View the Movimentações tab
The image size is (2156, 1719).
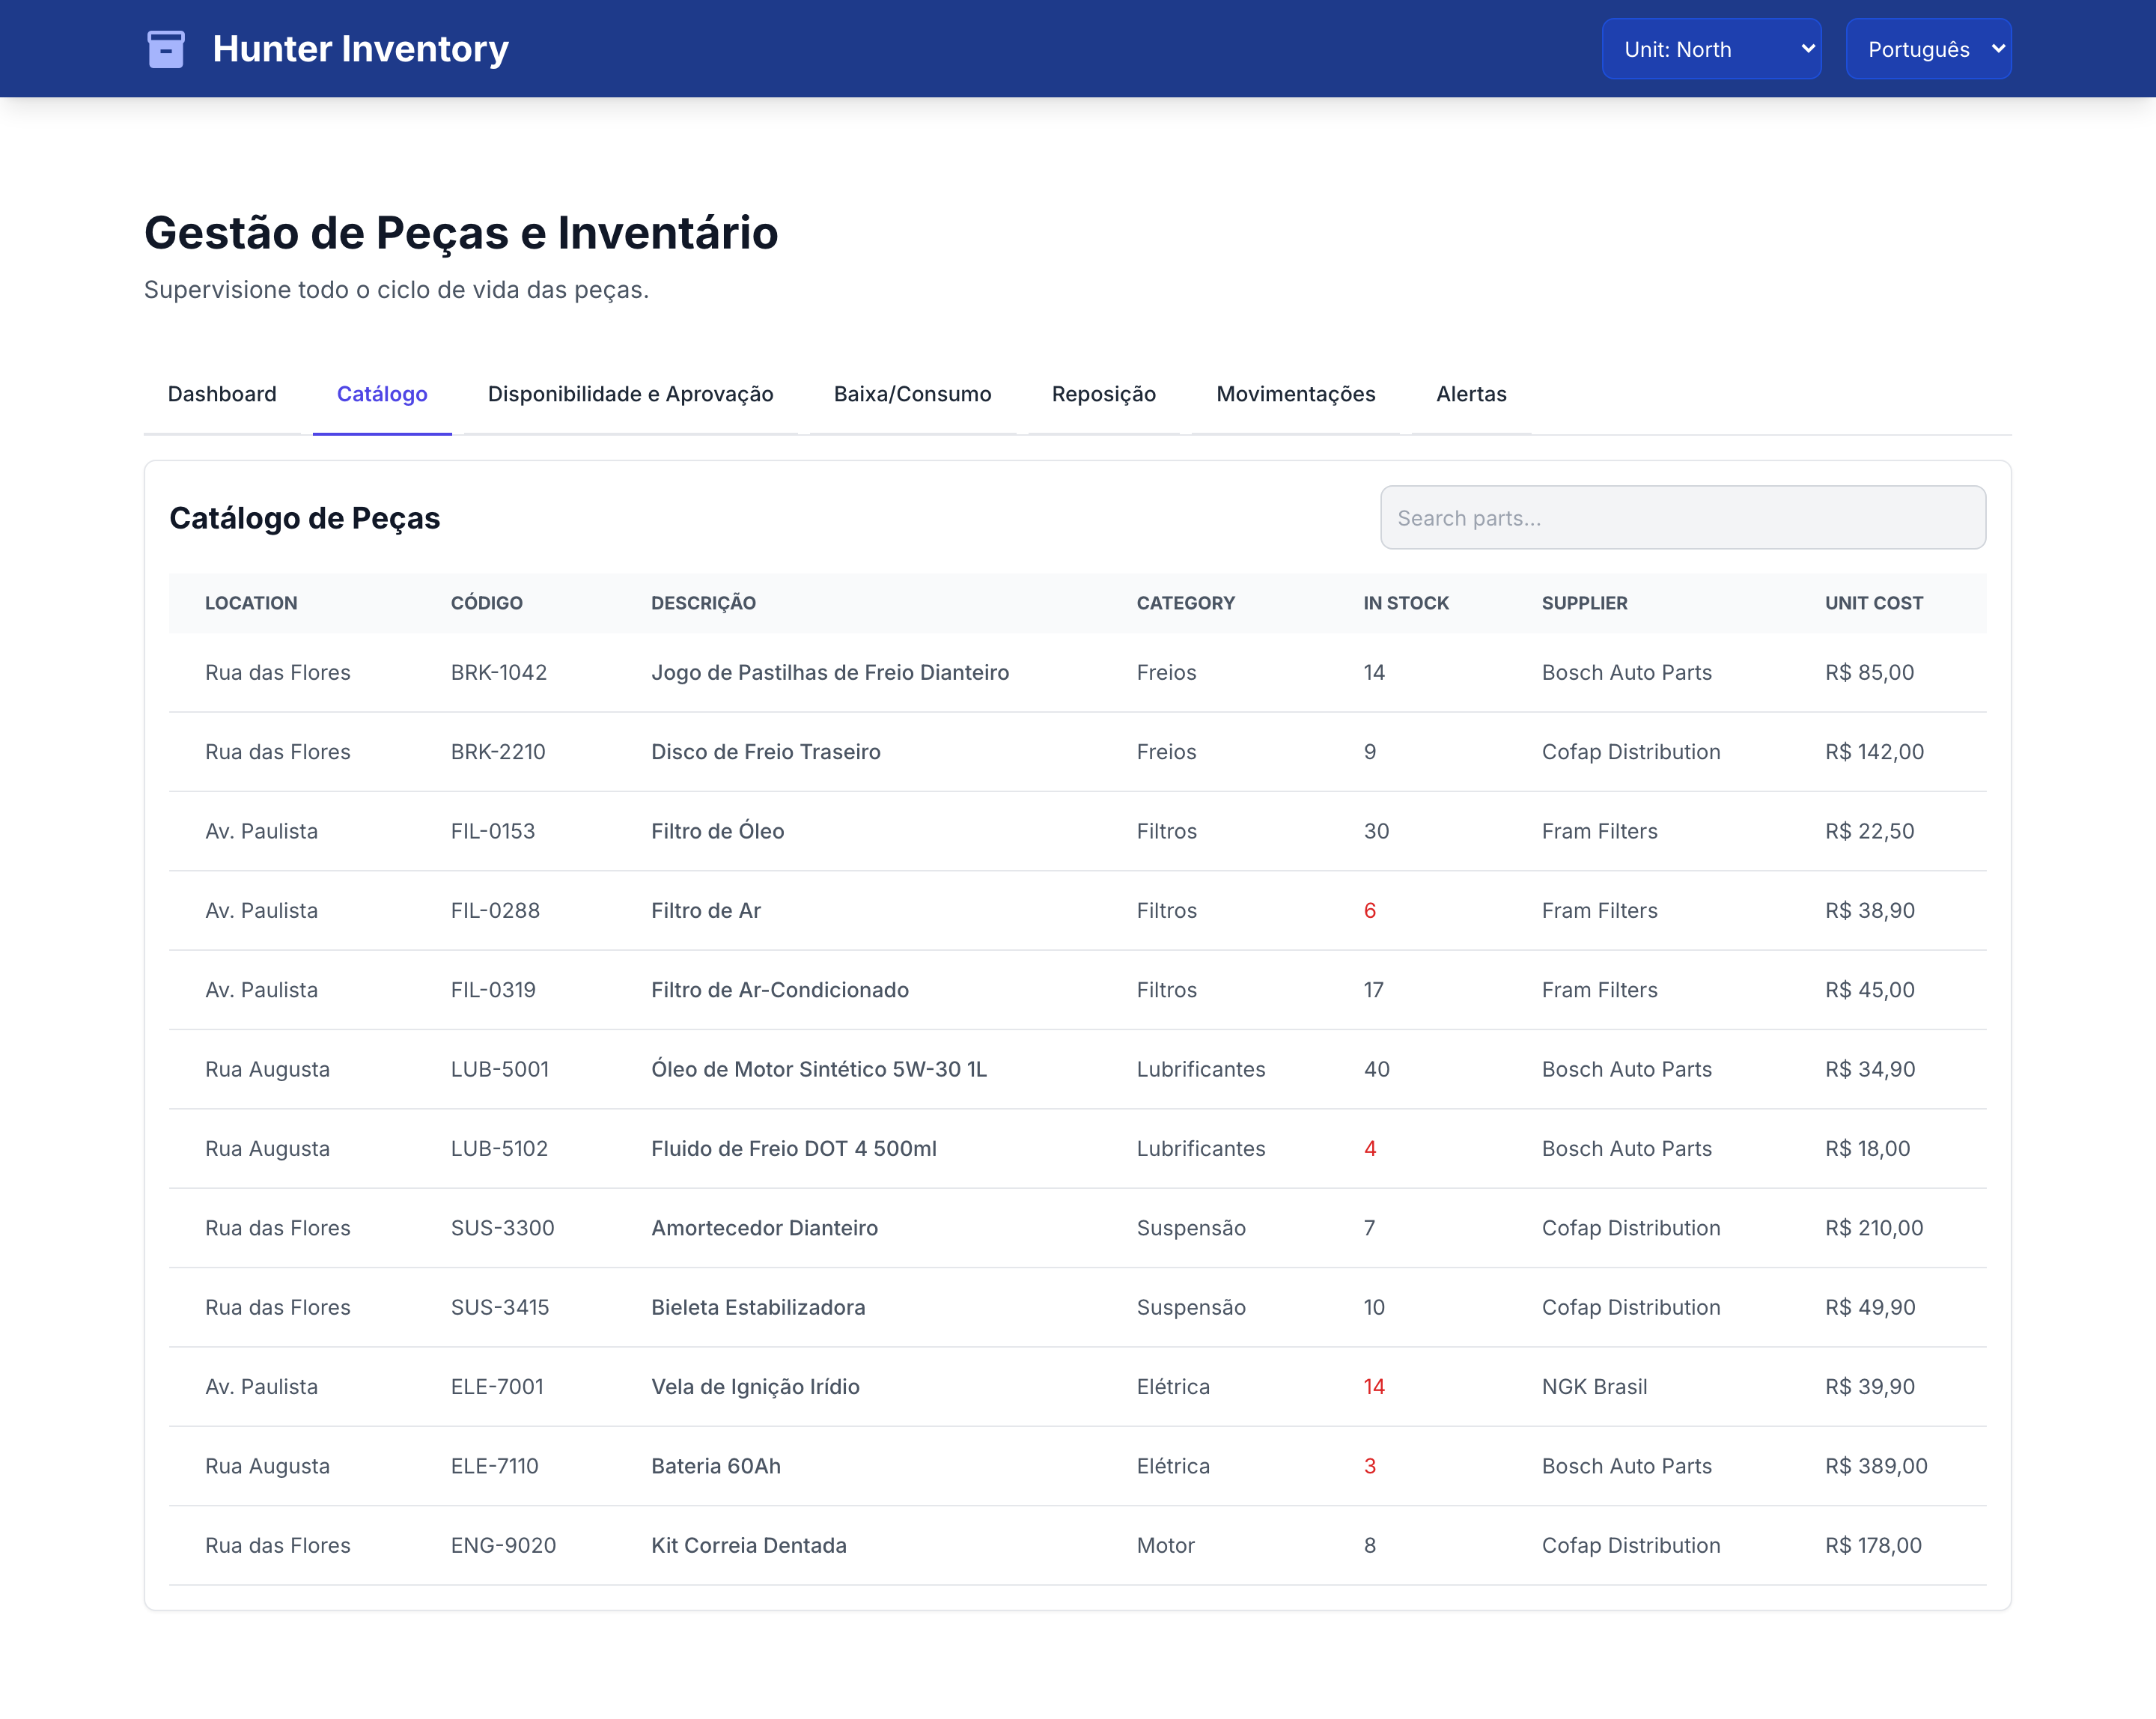pyautogui.click(x=1295, y=394)
